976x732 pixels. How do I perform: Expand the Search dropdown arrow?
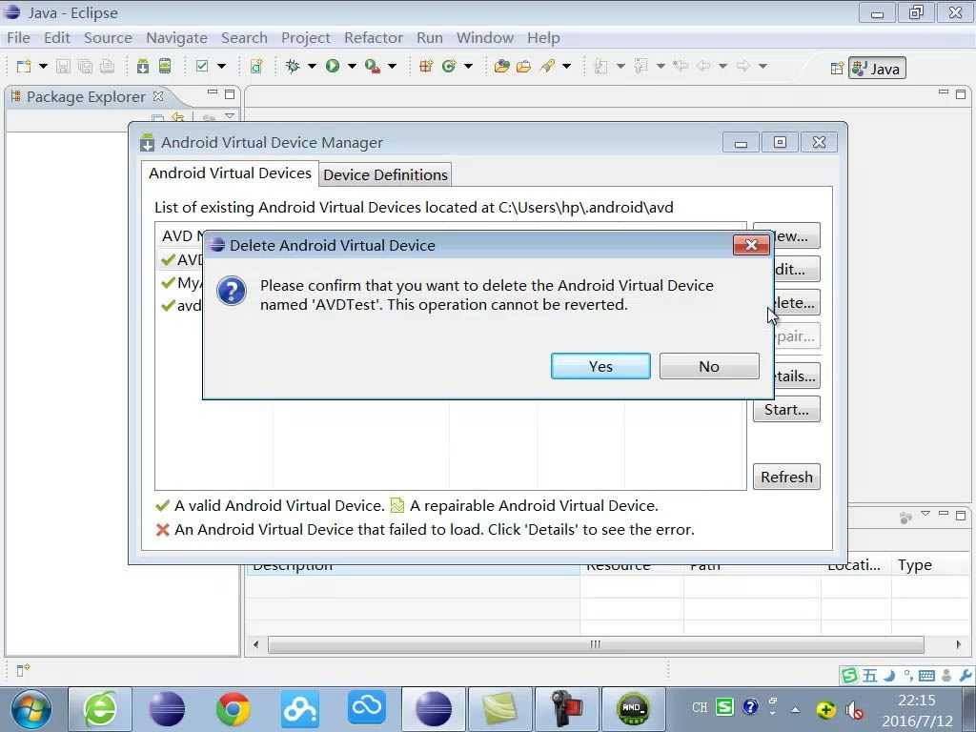[x=566, y=66]
